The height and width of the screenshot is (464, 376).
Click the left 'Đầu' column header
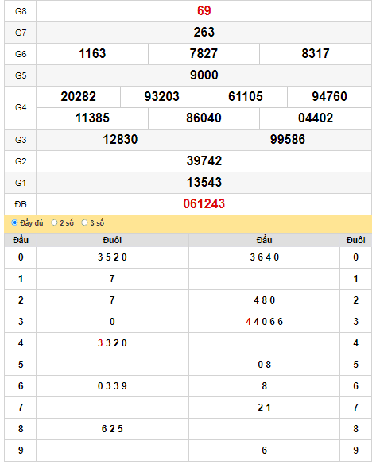pyautogui.click(x=21, y=240)
